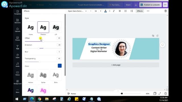Open the Videos sidebar tab

click(x=18, y=73)
